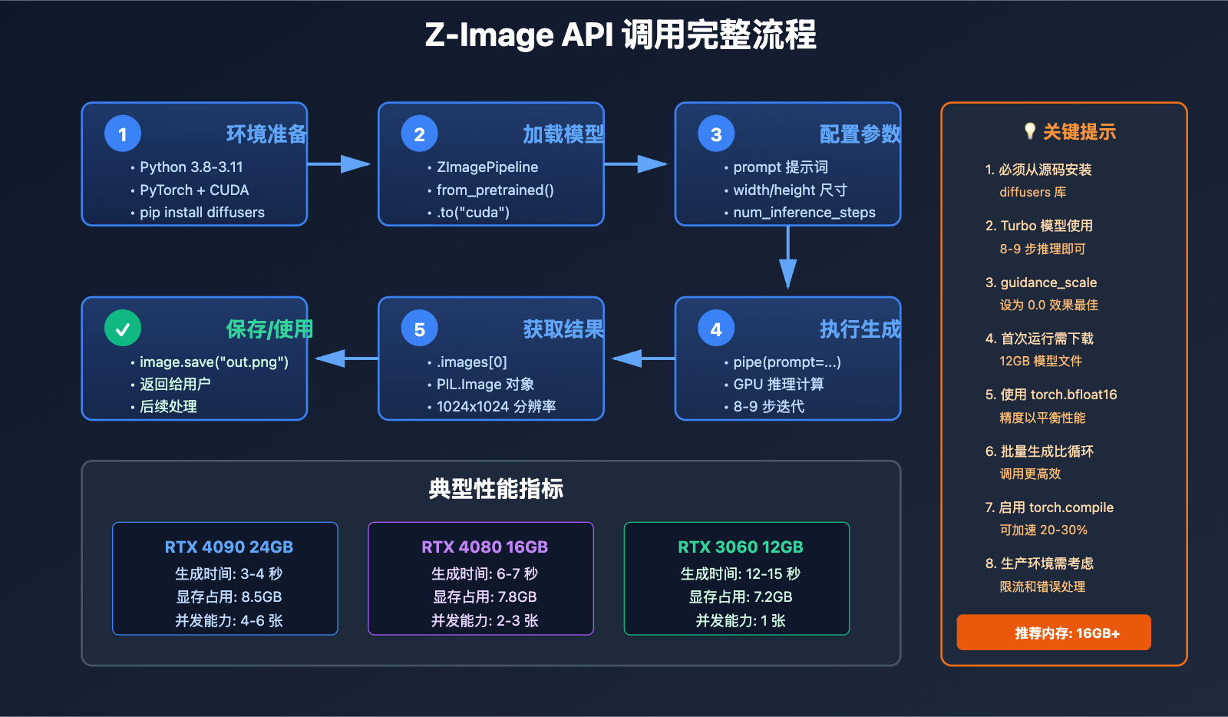The width and height of the screenshot is (1228, 717).
Task: Click the numbered badge "3" beside 配置参数
Action: [x=715, y=133]
